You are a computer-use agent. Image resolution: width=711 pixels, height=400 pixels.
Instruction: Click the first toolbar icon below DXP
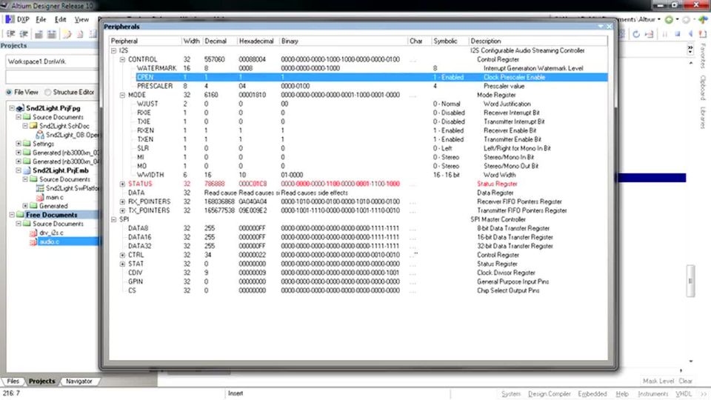[10, 34]
